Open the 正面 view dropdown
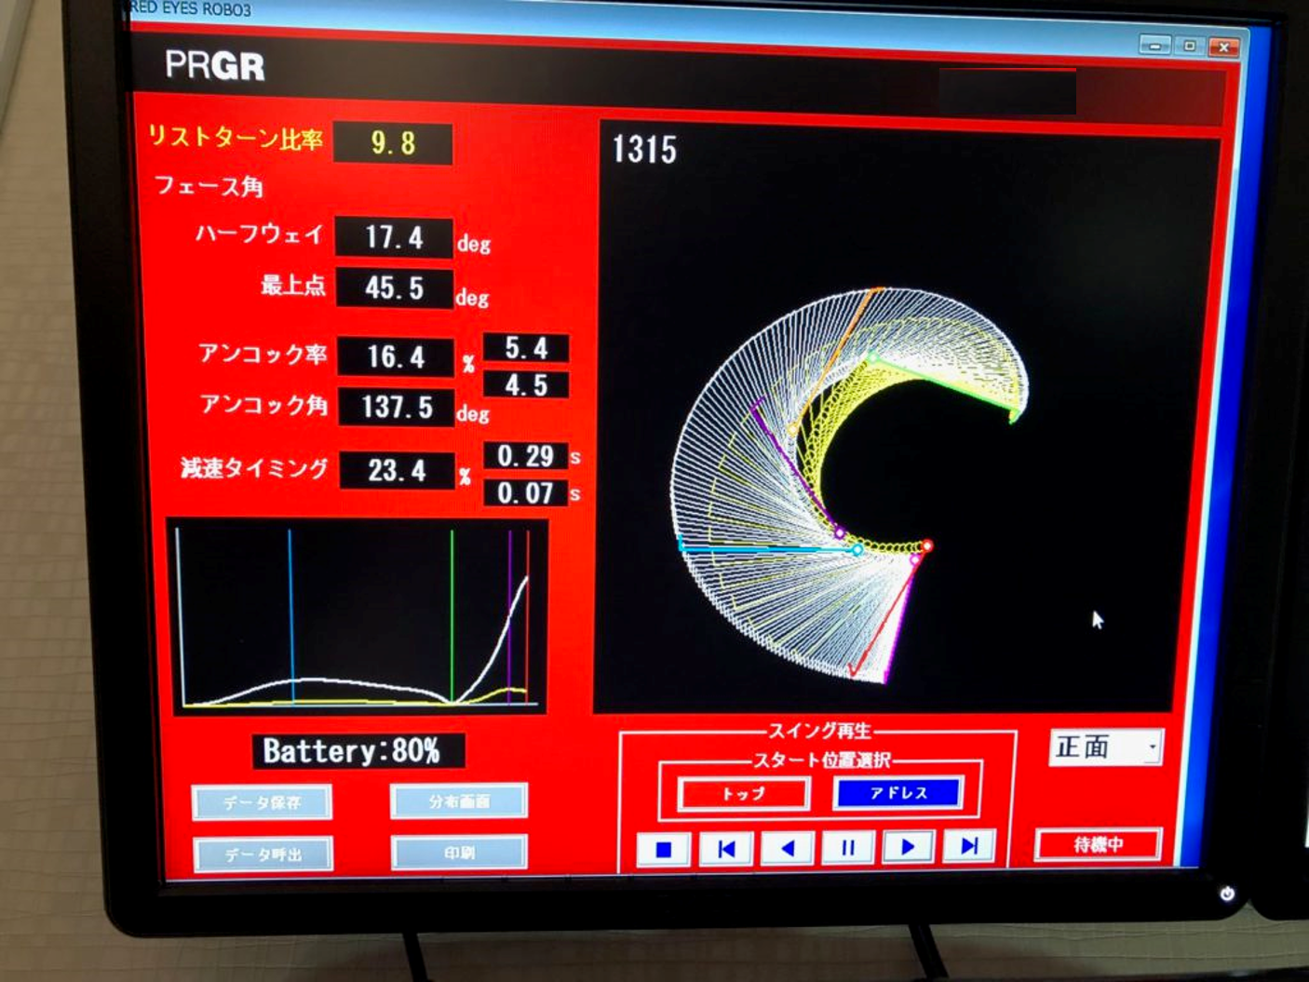This screenshot has height=982, width=1309. (x=1106, y=747)
